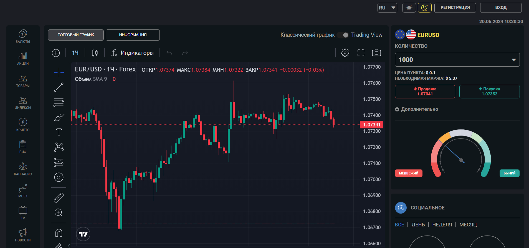Pick the ruler measure tool
529x248 pixels.
59,197
